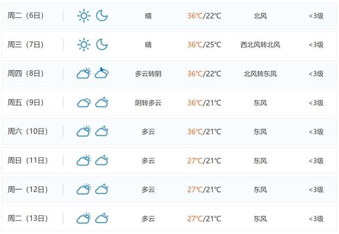The height and width of the screenshot is (234, 339).
Task: Click the partly cloudy day icon for 周六 (10日)
Action: (x=84, y=131)
